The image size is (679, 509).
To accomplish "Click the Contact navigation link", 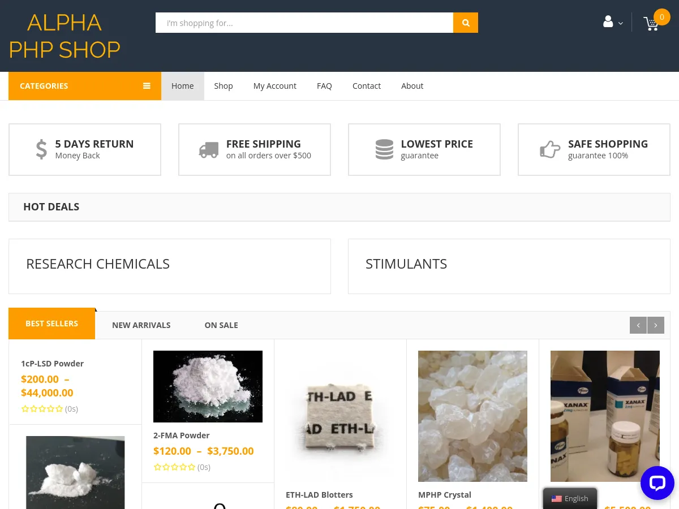I will 366,85.
